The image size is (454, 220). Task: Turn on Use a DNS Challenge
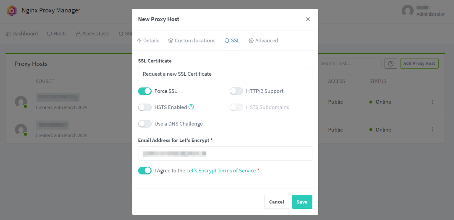pos(145,124)
